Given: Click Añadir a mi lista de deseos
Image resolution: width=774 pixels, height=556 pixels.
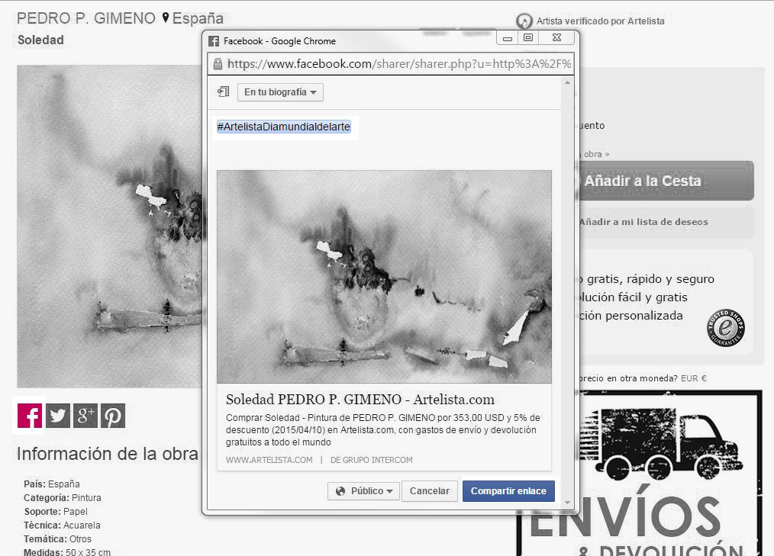Looking at the screenshot, I should pos(643,222).
